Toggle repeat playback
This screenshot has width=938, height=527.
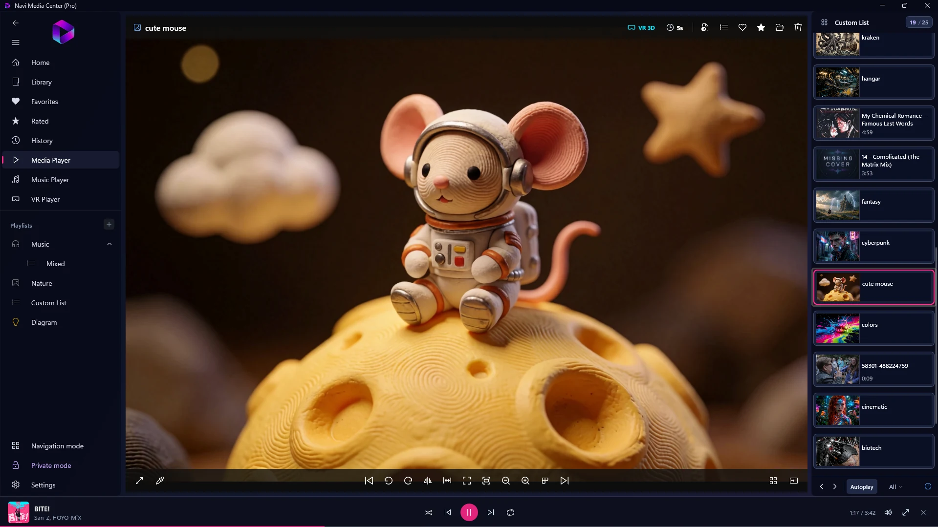tap(510, 512)
